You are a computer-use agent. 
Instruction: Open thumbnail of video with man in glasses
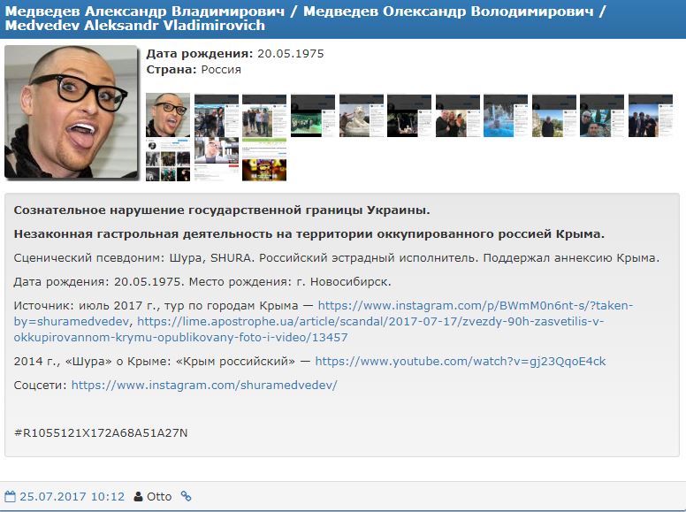217,160
